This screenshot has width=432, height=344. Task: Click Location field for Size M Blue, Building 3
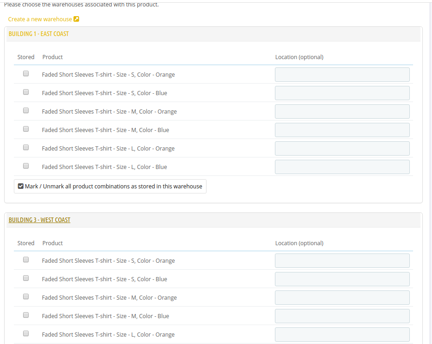[x=342, y=316]
